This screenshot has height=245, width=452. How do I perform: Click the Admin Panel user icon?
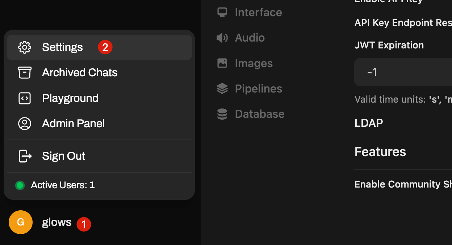coord(25,124)
